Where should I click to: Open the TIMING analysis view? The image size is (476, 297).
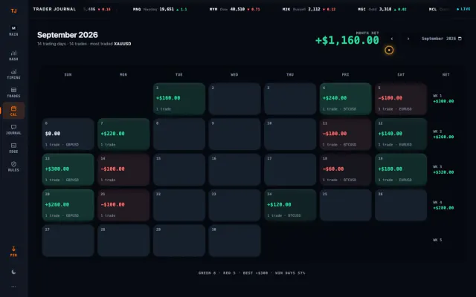coord(13,74)
